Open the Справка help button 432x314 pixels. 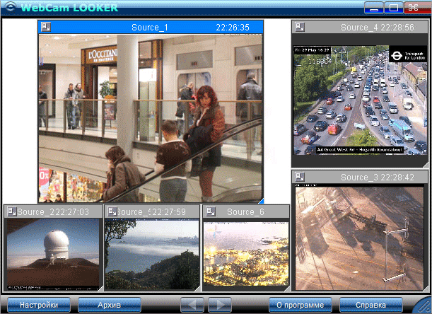tap(370, 305)
